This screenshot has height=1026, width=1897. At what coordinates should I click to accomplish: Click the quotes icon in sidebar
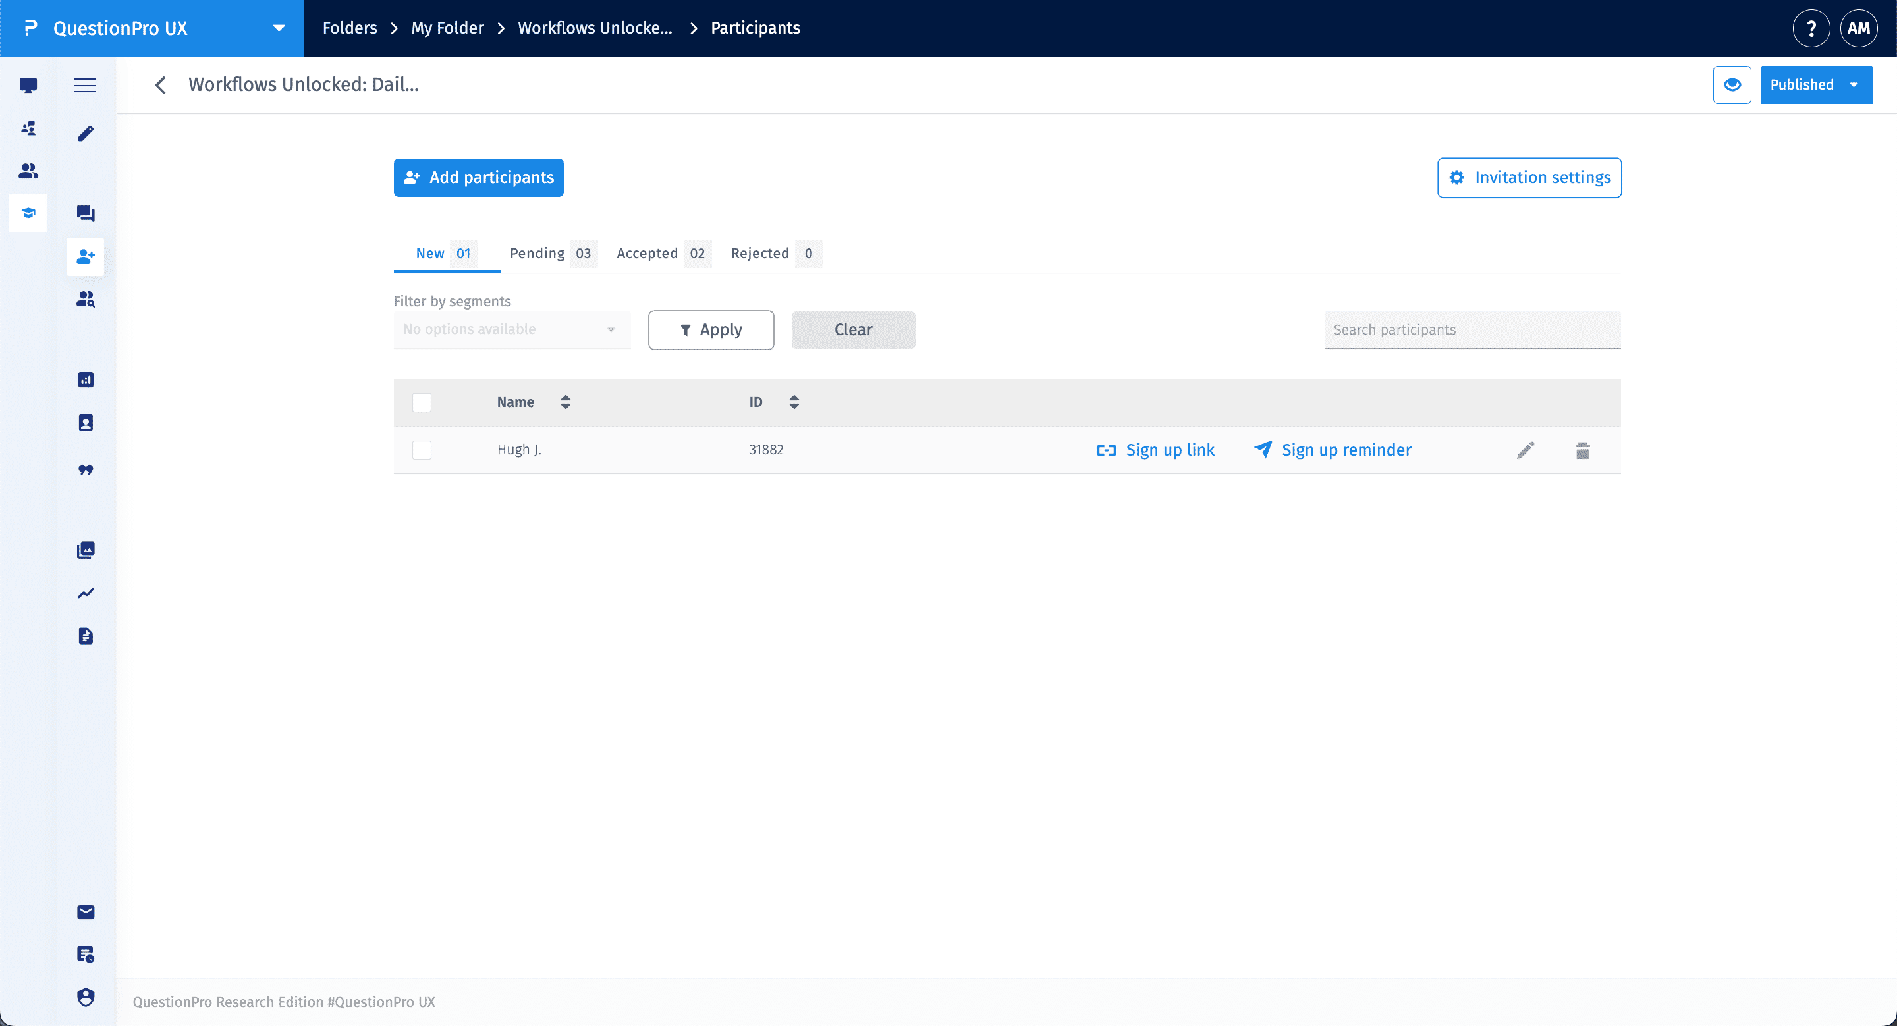click(86, 470)
